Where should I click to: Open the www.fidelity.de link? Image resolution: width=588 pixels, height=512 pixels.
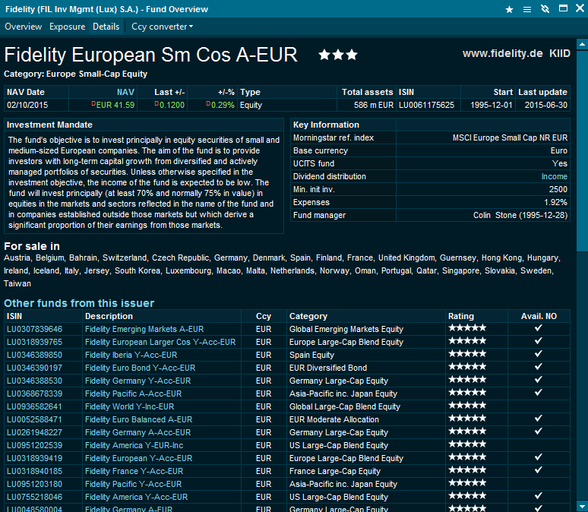pos(502,54)
